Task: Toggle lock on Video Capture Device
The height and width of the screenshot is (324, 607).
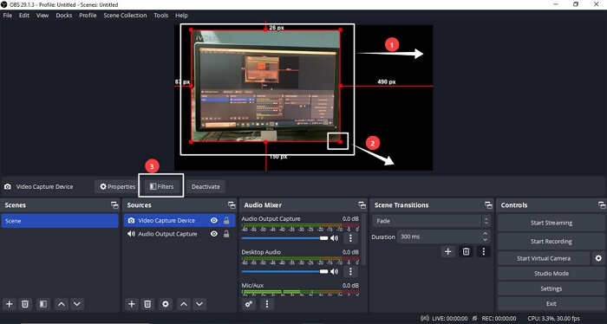Action: point(226,220)
